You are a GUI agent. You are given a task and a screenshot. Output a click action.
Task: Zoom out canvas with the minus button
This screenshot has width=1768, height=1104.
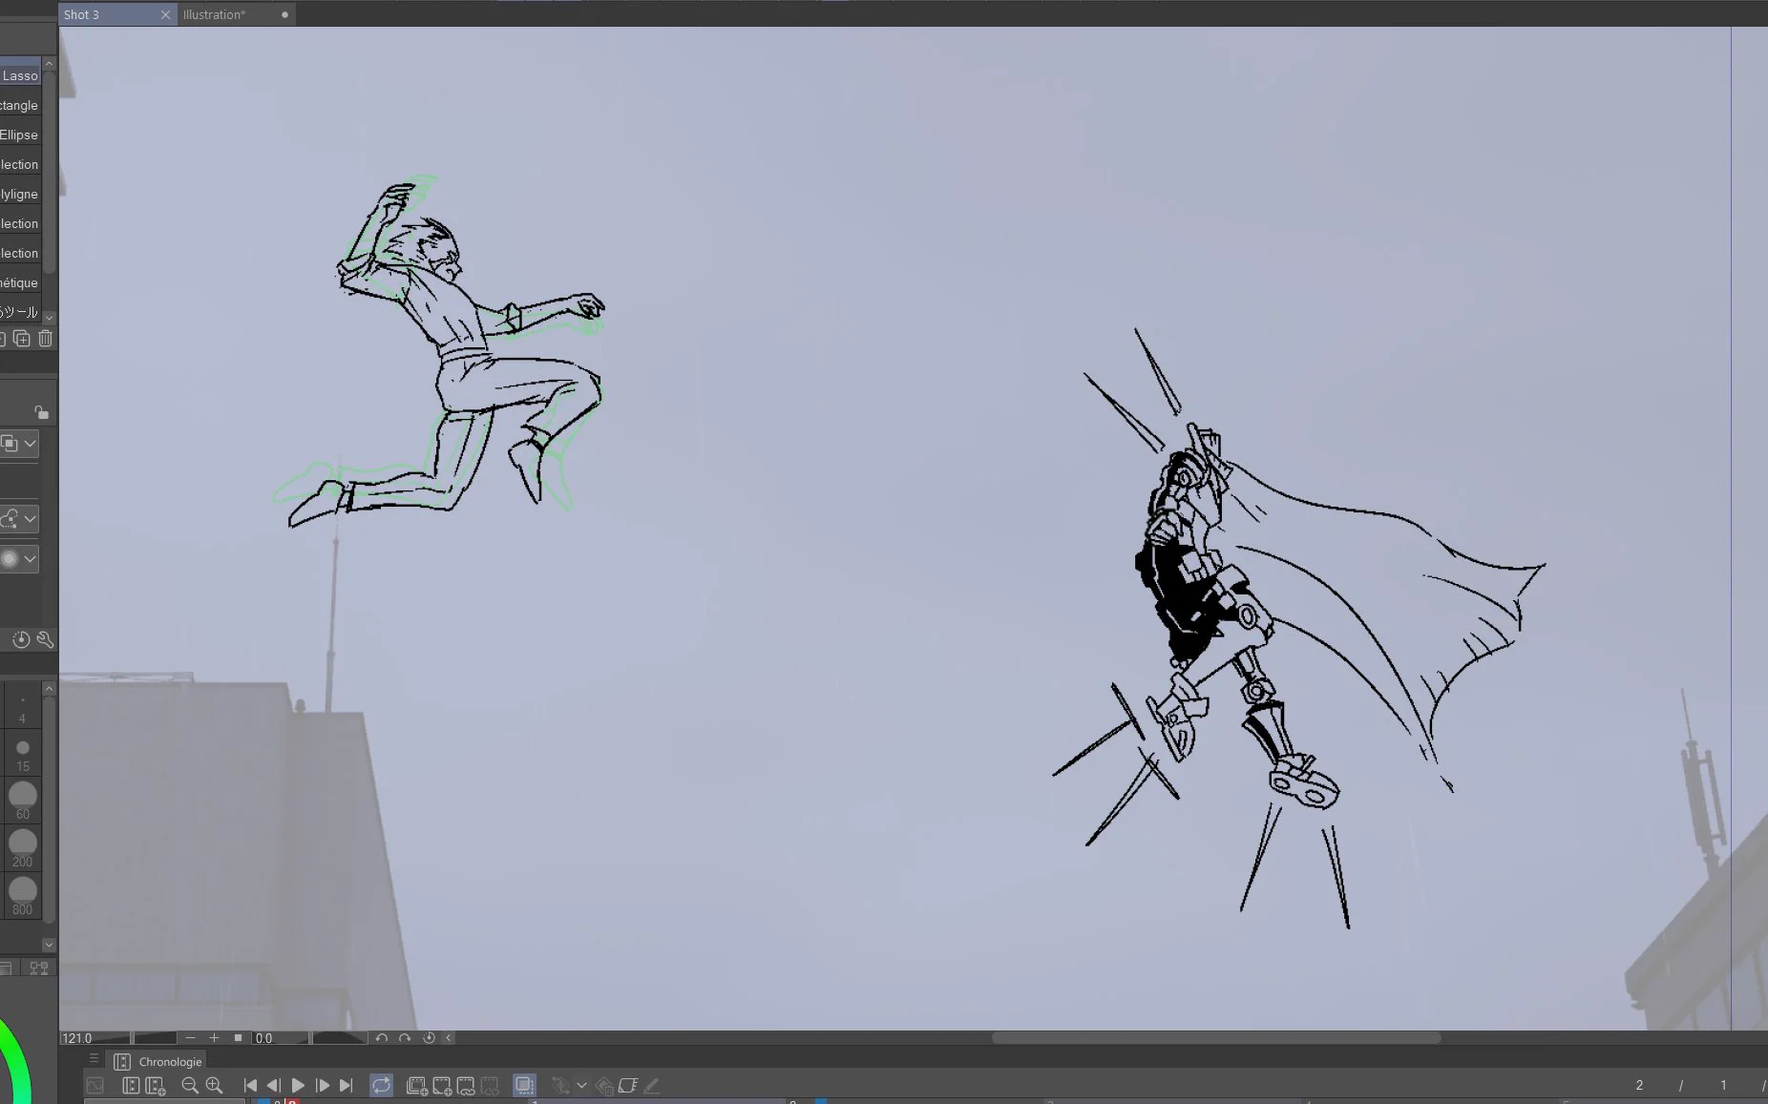(191, 1038)
